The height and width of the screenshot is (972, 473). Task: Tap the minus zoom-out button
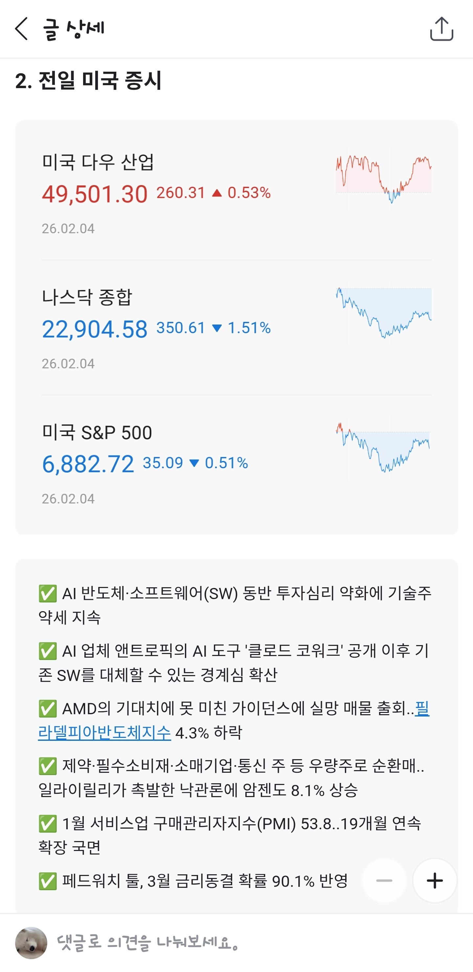pos(384,880)
